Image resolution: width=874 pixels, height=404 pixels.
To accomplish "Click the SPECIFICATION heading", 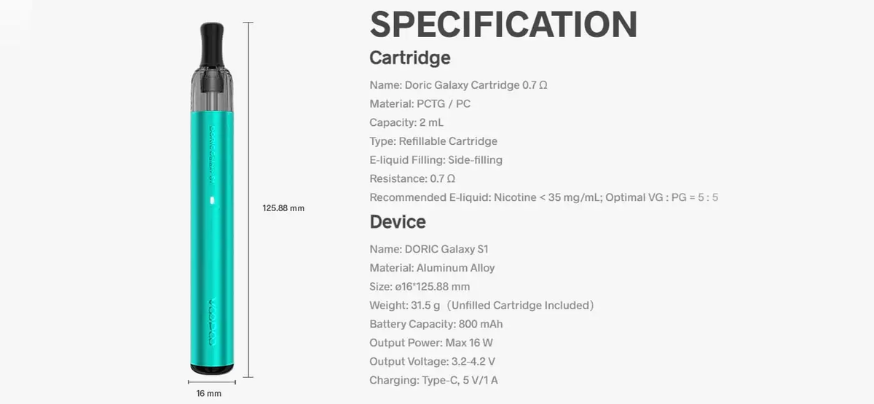I will [x=503, y=25].
